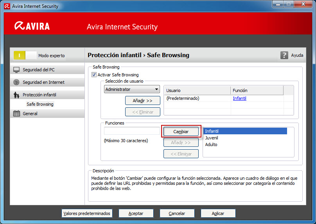Toggle the Modo experto switch
Image resolution: width=316 pixels, height=224 pixels.
pyautogui.click(x=25, y=55)
